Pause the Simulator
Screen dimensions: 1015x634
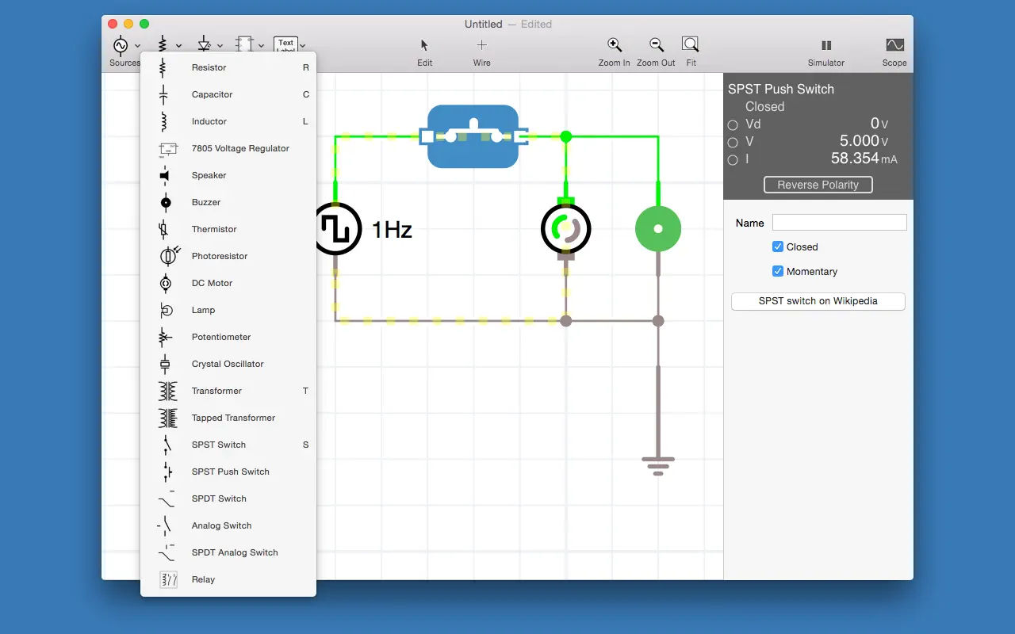(x=825, y=46)
